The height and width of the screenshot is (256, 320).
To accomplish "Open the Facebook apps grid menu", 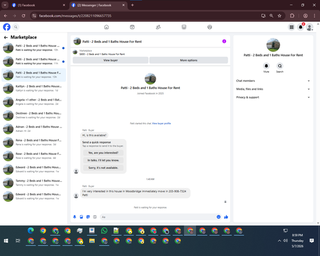I will (291, 27).
